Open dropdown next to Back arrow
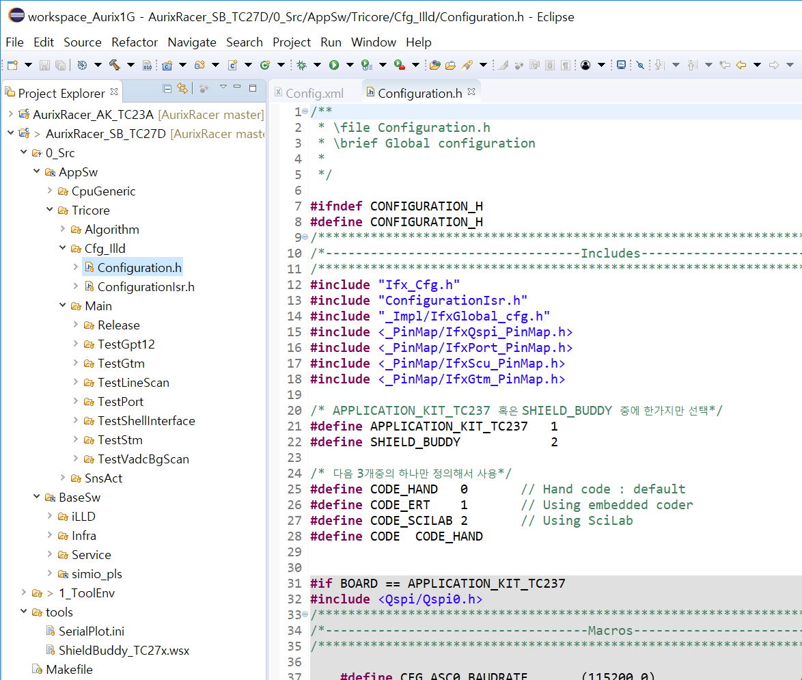The image size is (802, 680). pyautogui.click(x=757, y=65)
